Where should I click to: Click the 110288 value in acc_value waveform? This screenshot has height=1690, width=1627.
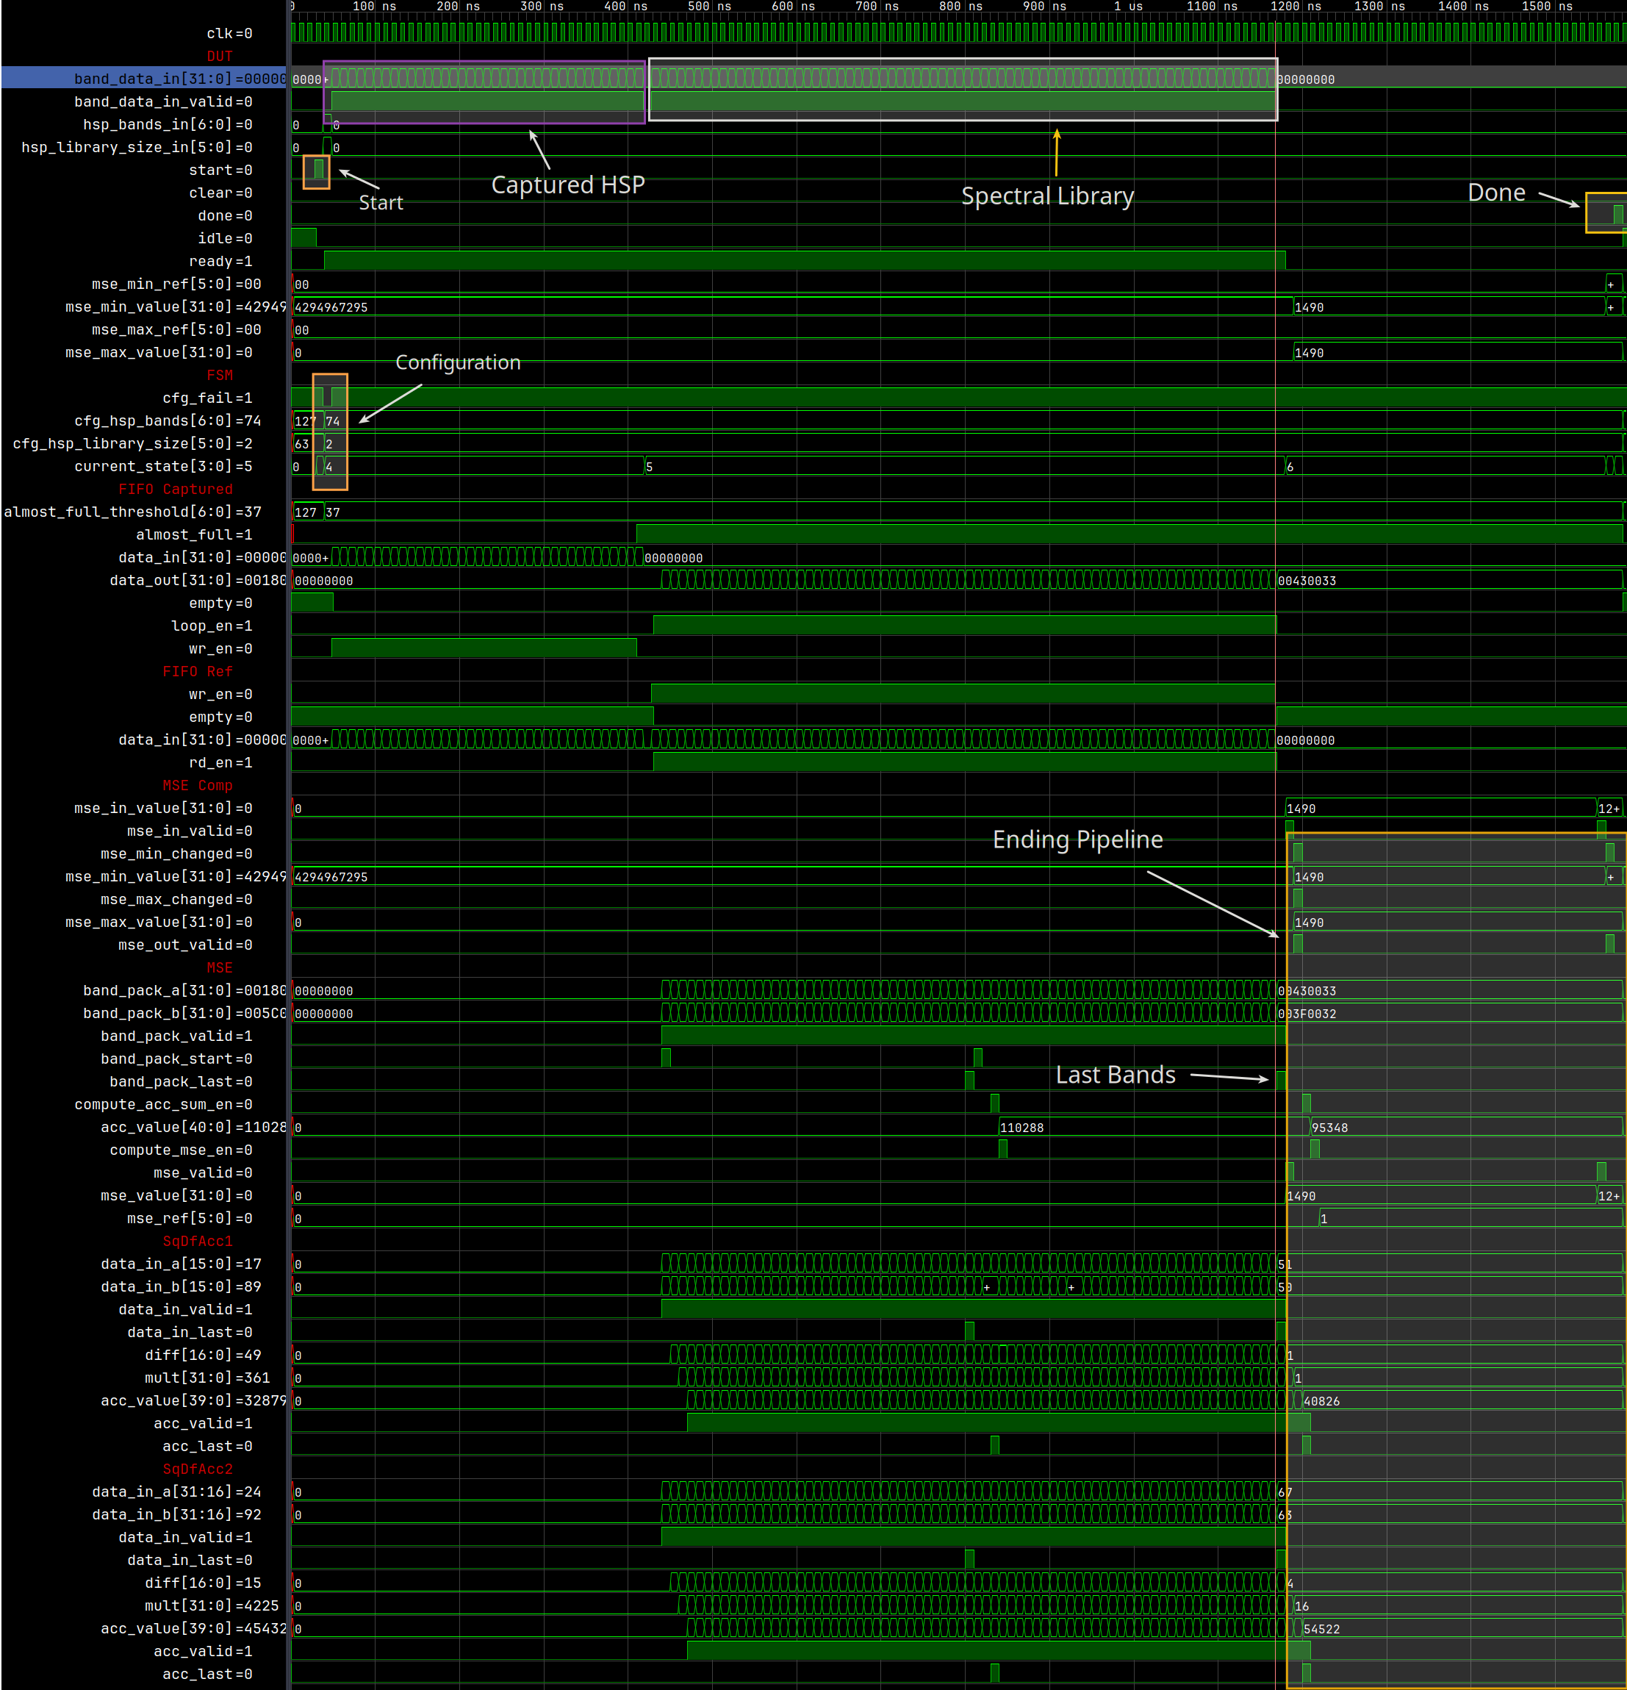[x=1022, y=1128]
